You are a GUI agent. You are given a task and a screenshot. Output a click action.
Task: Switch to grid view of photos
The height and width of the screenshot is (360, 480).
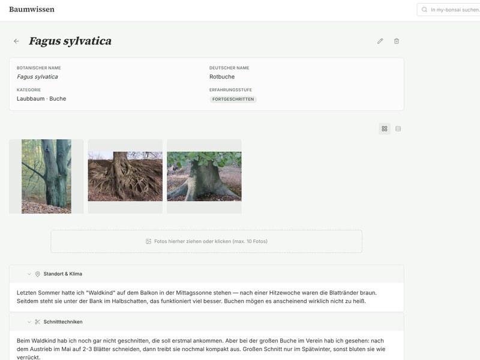tap(385, 129)
